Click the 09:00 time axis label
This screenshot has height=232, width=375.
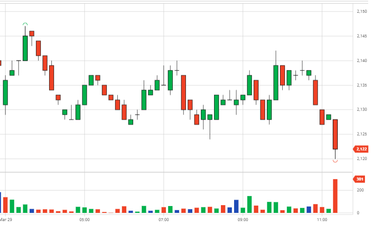coord(243,220)
